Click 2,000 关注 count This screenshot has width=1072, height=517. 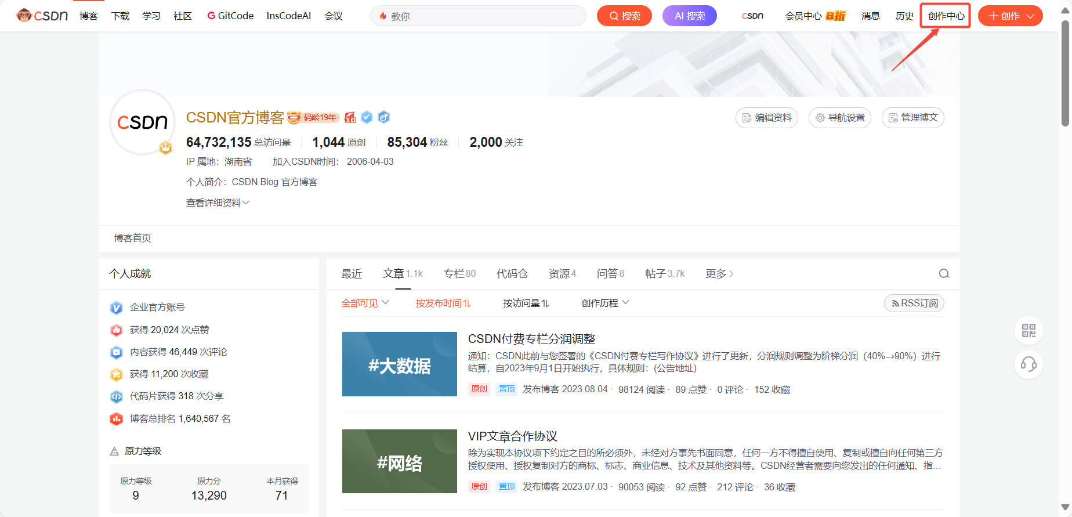coord(496,143)
